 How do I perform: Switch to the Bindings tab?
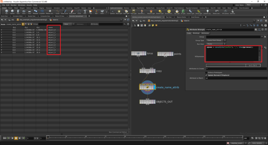[x=196, y=33]
